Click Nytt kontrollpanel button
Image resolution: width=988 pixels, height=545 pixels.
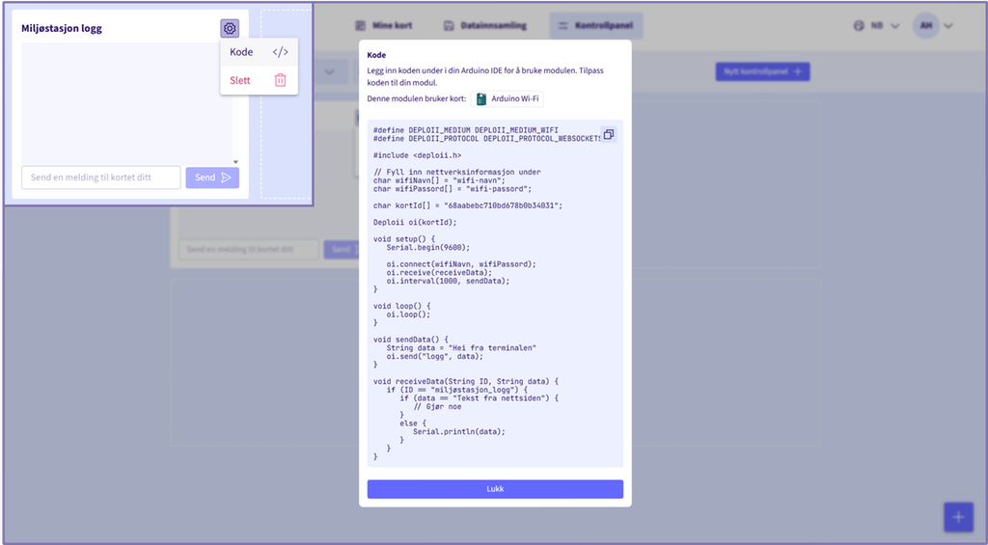[762, 71]
